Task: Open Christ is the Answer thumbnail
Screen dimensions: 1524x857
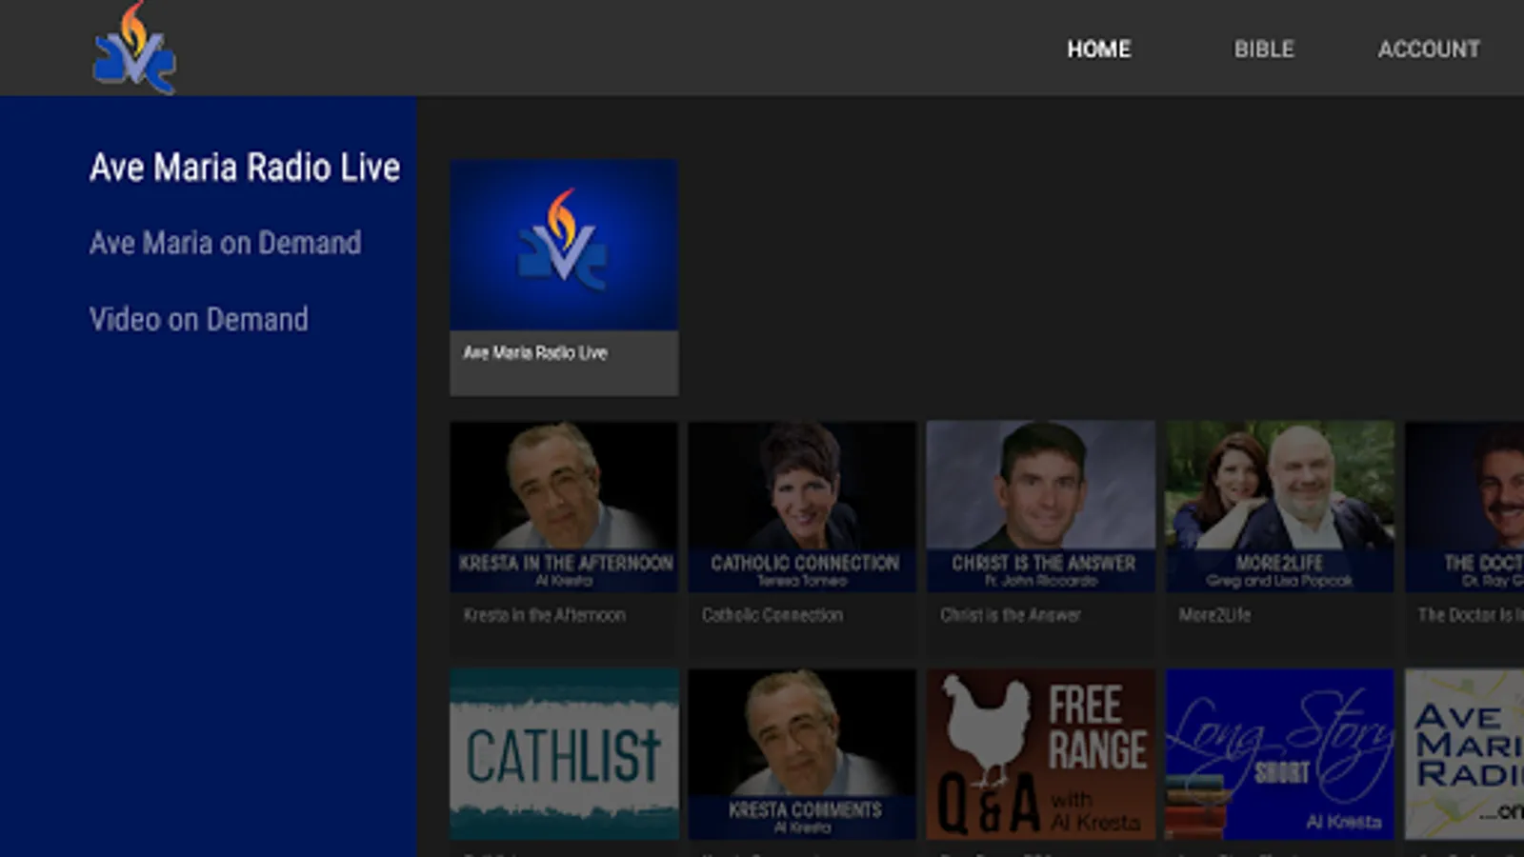Action: coord(1040,507)
